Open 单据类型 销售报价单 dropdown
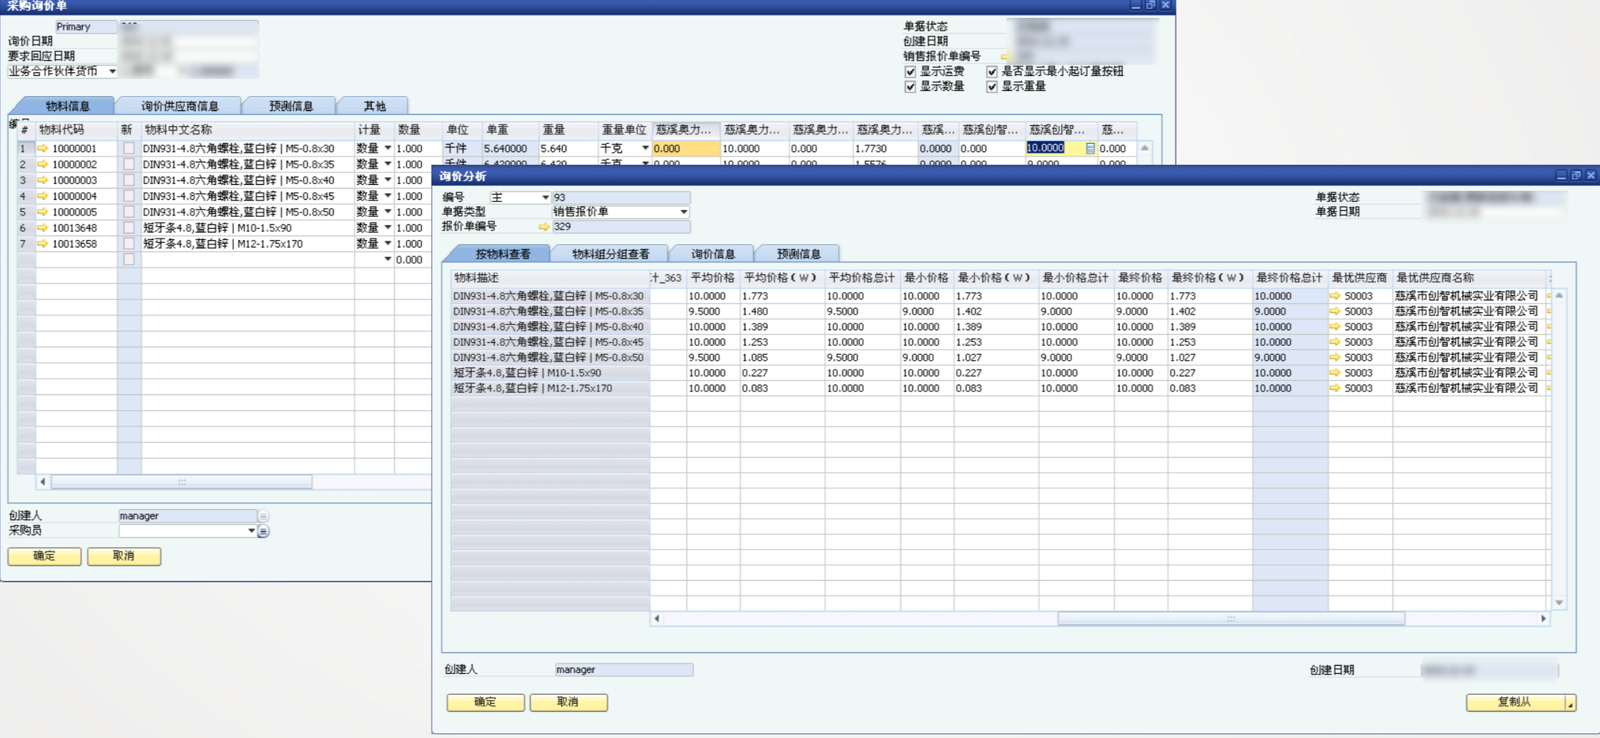 [x=684, y=212]
